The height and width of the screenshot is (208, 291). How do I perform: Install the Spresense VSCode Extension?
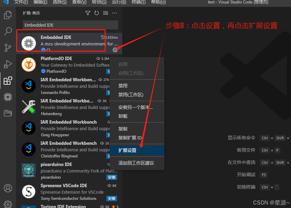pos(111,198)
